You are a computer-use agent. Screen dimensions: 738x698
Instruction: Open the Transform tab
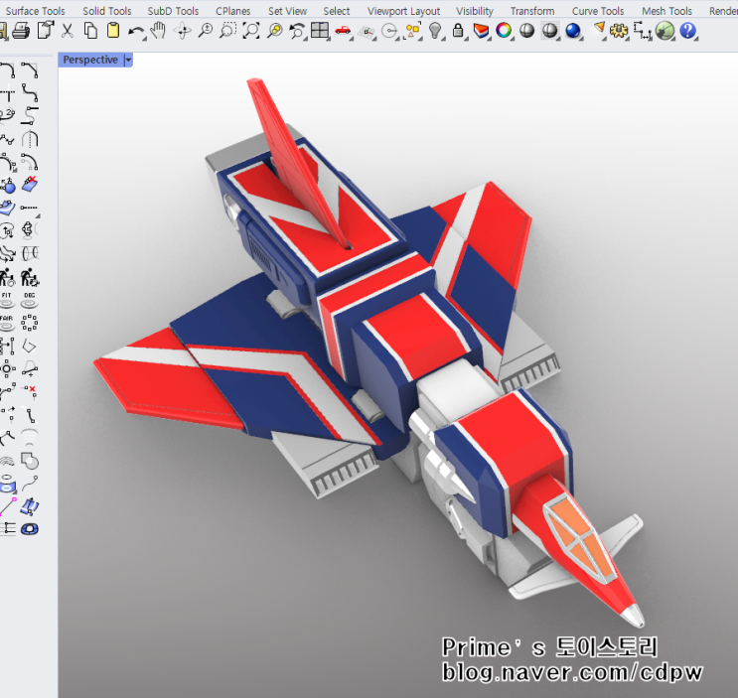point(532,10)
